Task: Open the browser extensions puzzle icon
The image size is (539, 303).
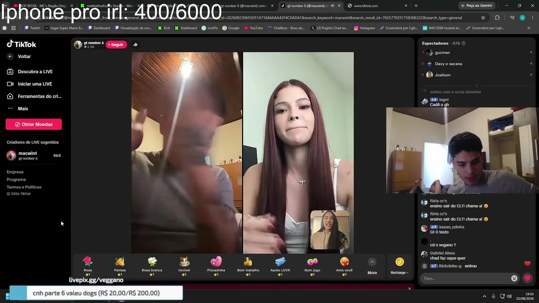Action: point(497,18)
